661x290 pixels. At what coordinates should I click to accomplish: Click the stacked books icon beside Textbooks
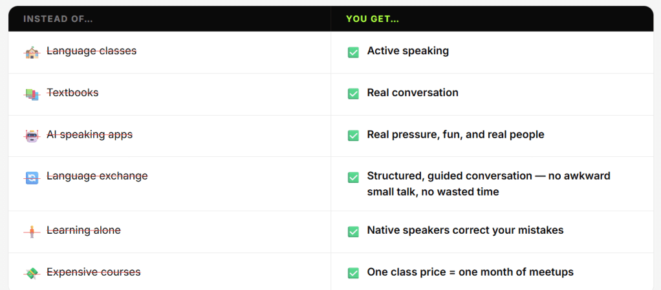(x=32, y=94)
